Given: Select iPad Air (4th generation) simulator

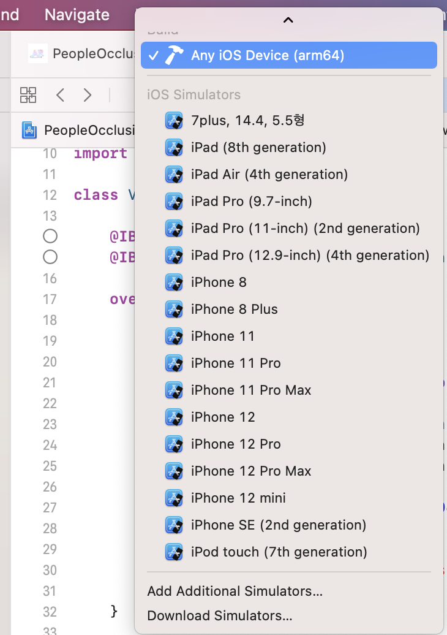Looking at the screenshot, I should point(289,175).
